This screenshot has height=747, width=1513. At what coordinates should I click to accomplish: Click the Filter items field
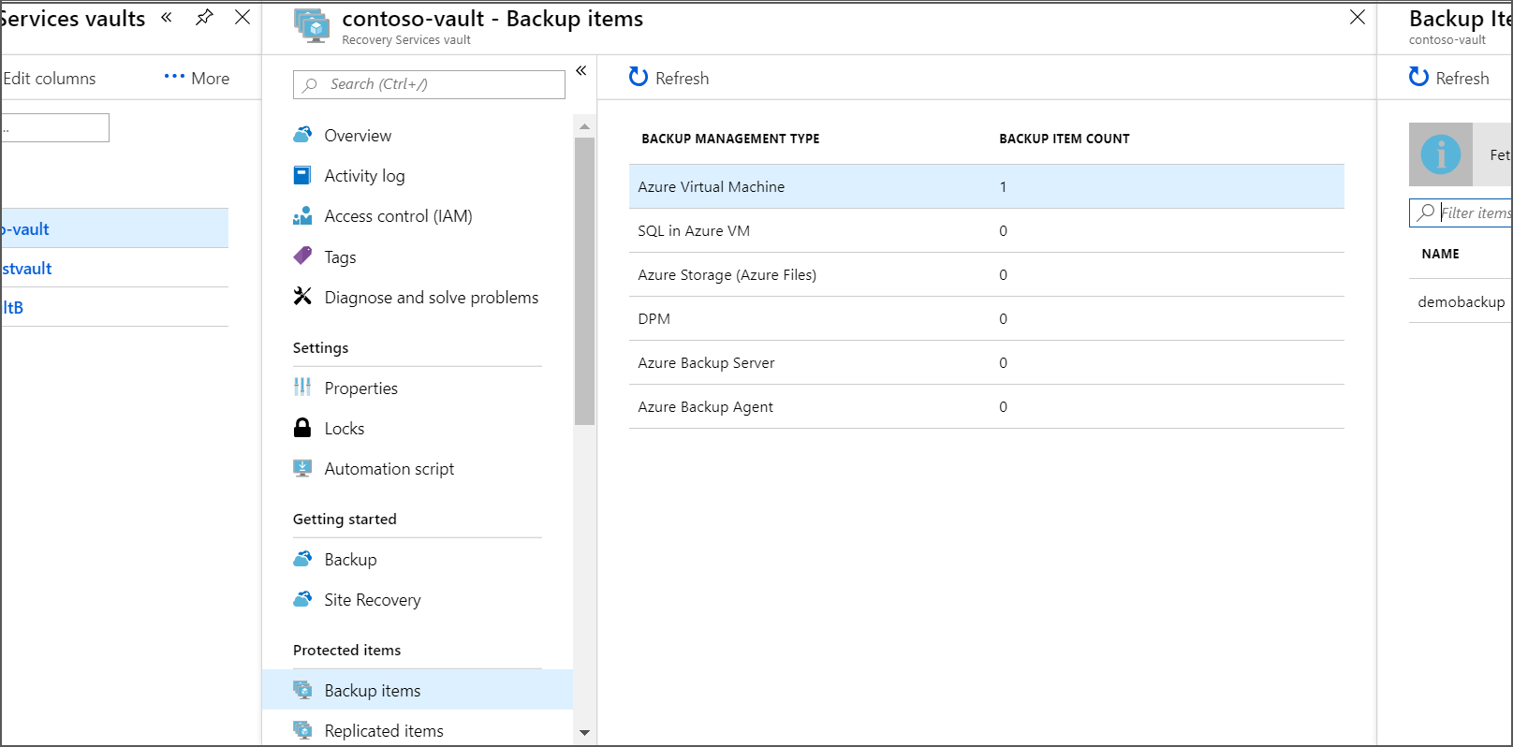coord(1462,212)
